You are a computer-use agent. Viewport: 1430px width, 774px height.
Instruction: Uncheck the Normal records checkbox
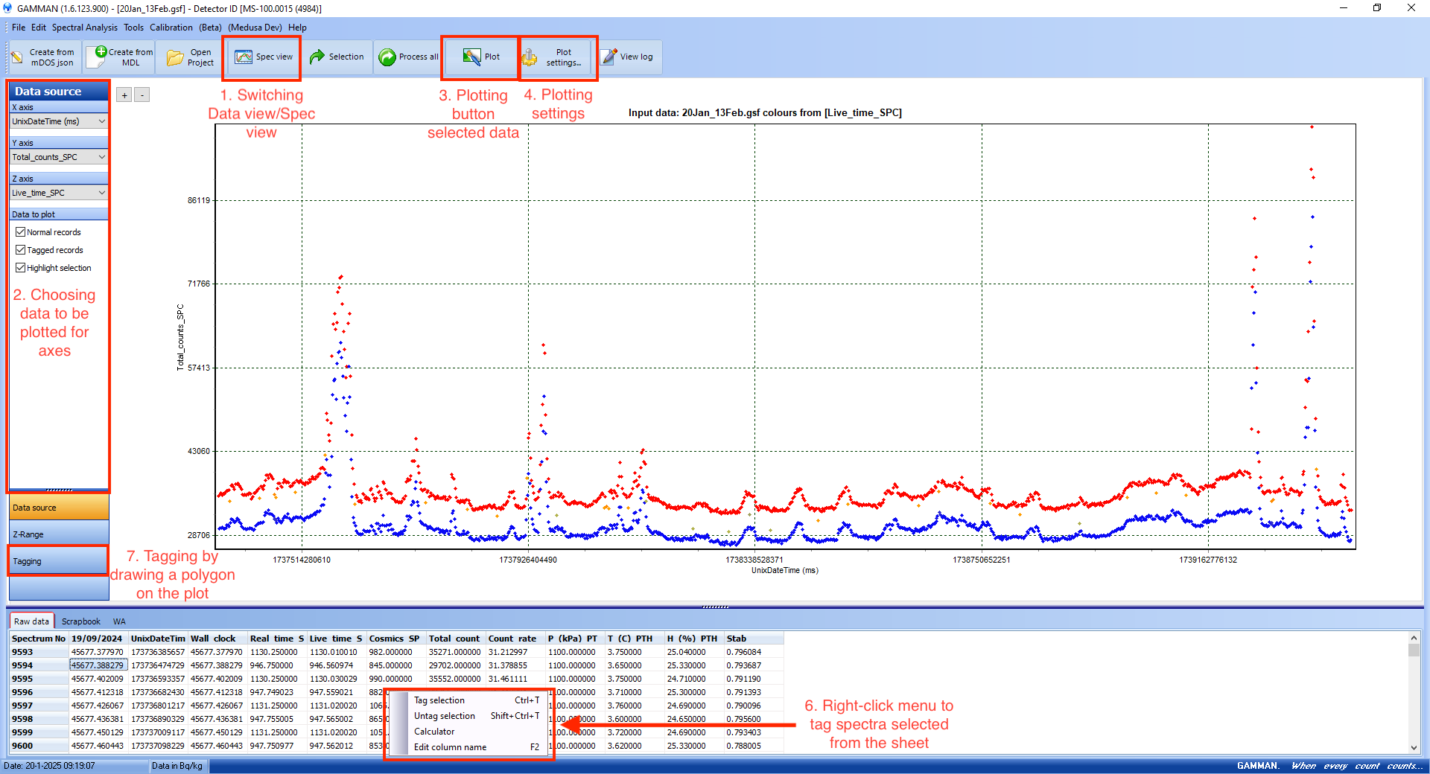pyautogui.click(x=21, y=232)
